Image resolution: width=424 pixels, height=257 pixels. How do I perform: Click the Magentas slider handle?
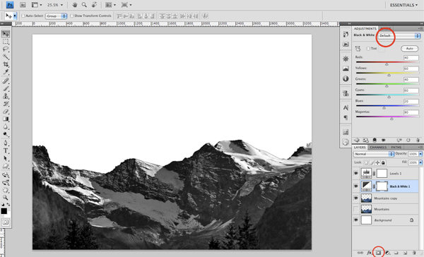click(x=391, y=119)
